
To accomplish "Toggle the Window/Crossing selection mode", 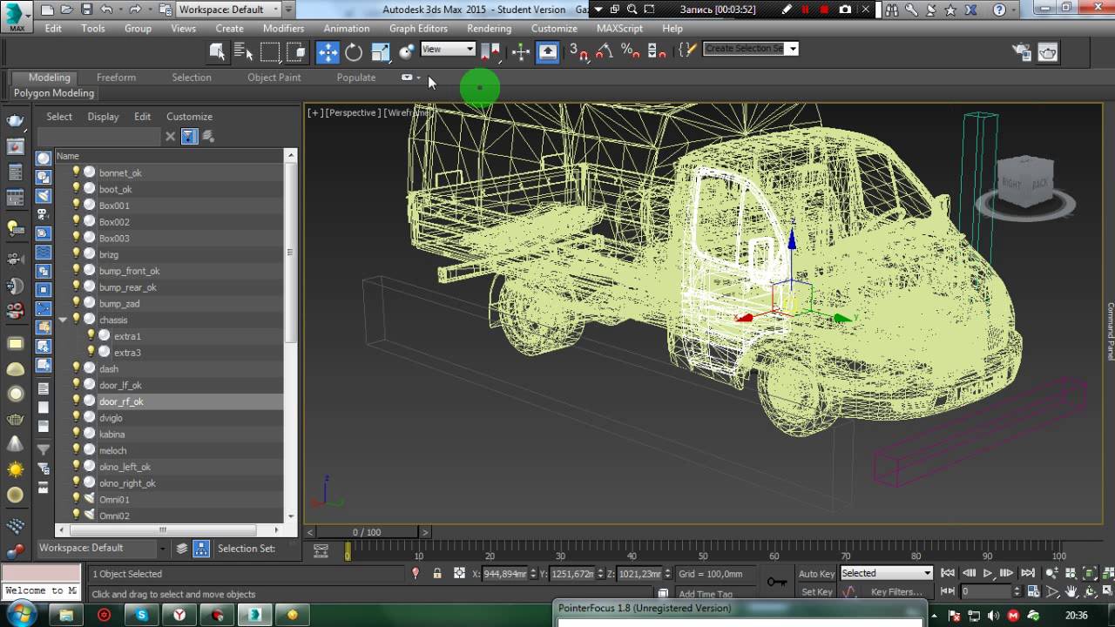I will [x=296, y=52].
